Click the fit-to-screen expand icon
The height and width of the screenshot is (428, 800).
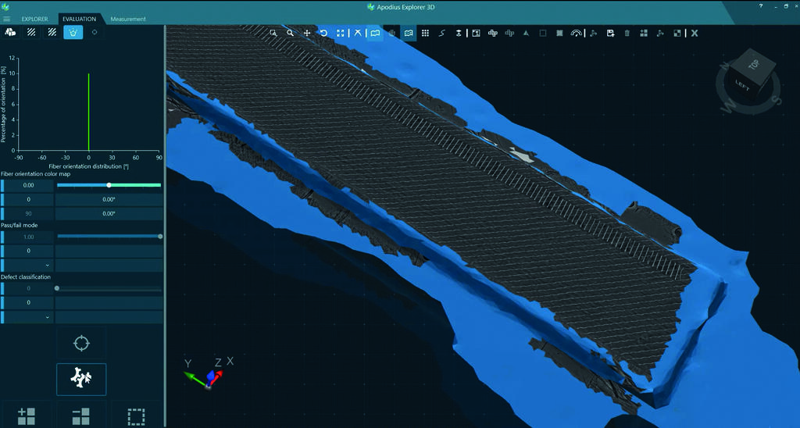click(341, 33)
